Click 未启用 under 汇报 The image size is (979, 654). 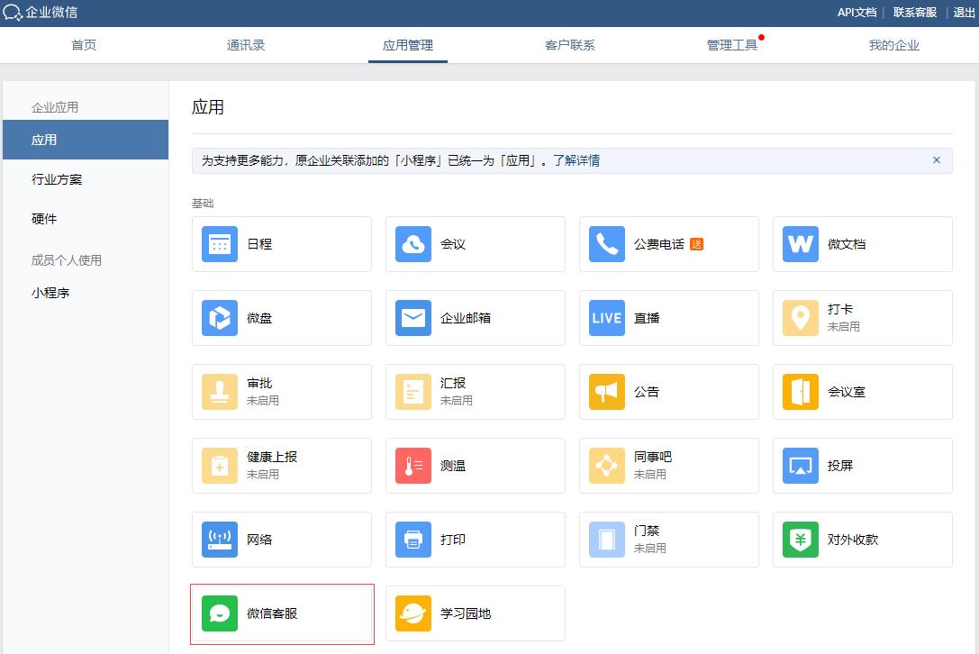[x=457, y=400]
